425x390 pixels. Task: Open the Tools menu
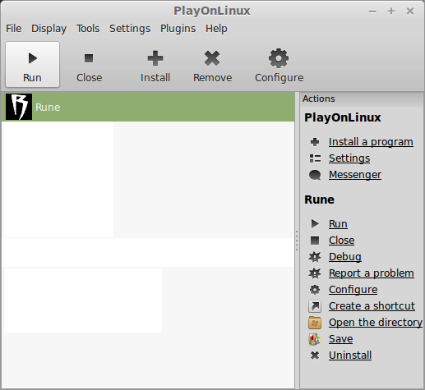88,29
